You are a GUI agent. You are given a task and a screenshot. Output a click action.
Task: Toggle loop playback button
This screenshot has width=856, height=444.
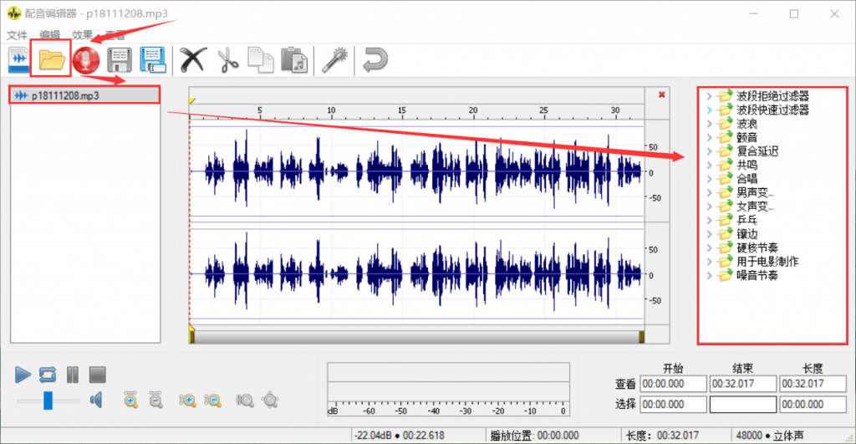click(x=48, y=375)
